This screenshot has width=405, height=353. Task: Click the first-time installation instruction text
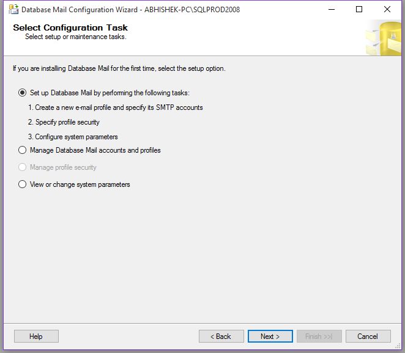(x=119, y=68)
